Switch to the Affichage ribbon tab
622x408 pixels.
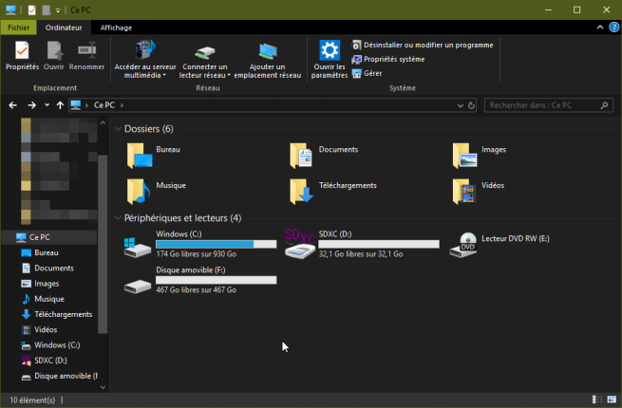pyautogui.click(x=116, y=28)
